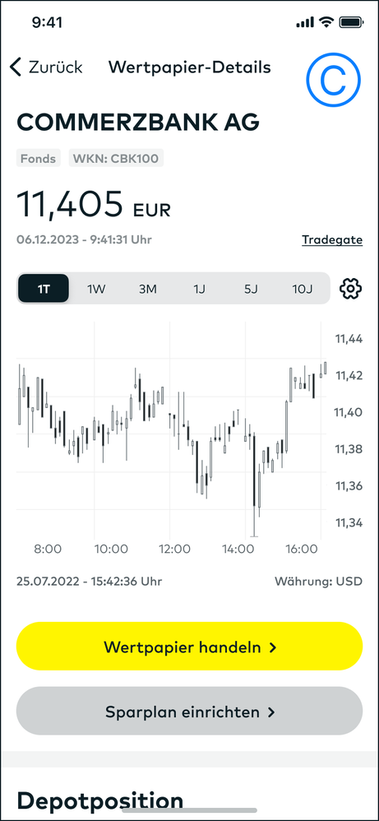Tap the Sparplan einrichten button
This screenshot has height=821, width=379.
pyautogui.click(x=189, y=712)
